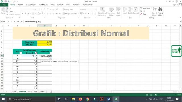Toggle Underline formatting

point(28,14)
